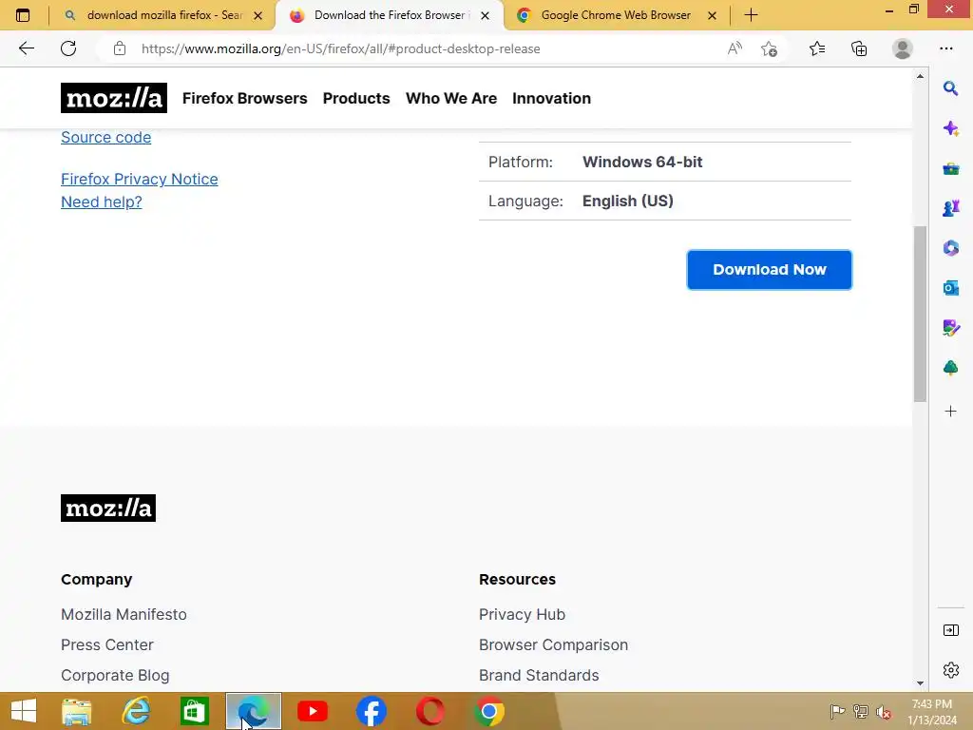Click the page vertical scrollbar thumb
The height and width of the screenshot is (730, 973).
coord(920,314)
